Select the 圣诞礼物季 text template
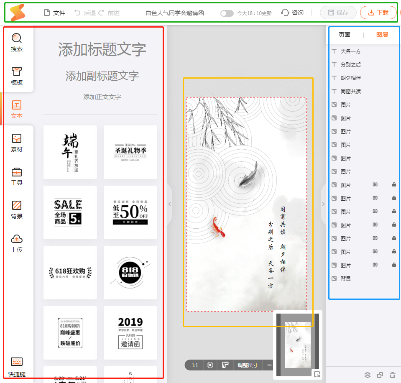Viewport: 401px width, 383px height. (130, 152)
